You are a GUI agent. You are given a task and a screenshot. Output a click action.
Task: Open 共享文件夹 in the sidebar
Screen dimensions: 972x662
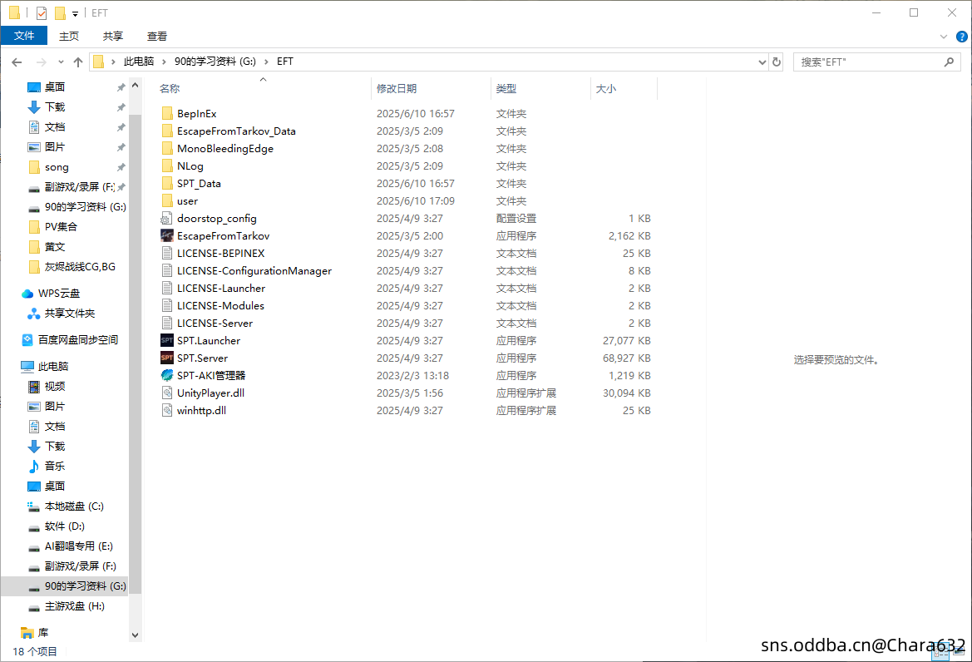[70, 314]
